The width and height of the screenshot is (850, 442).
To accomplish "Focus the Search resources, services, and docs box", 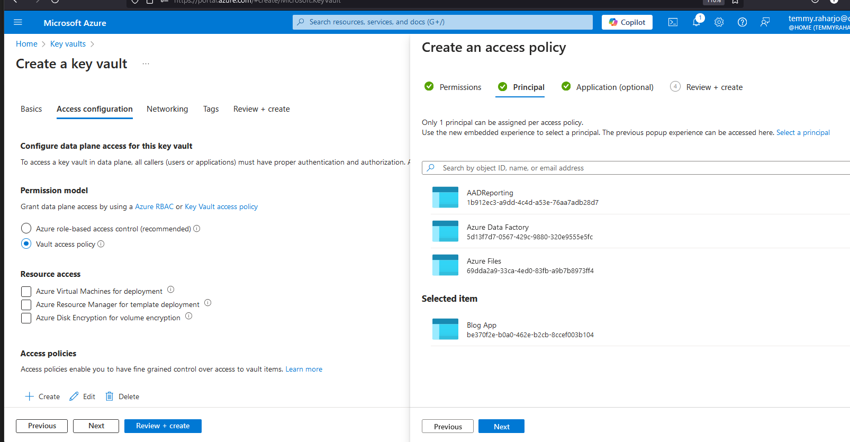I will coord(442,22).
